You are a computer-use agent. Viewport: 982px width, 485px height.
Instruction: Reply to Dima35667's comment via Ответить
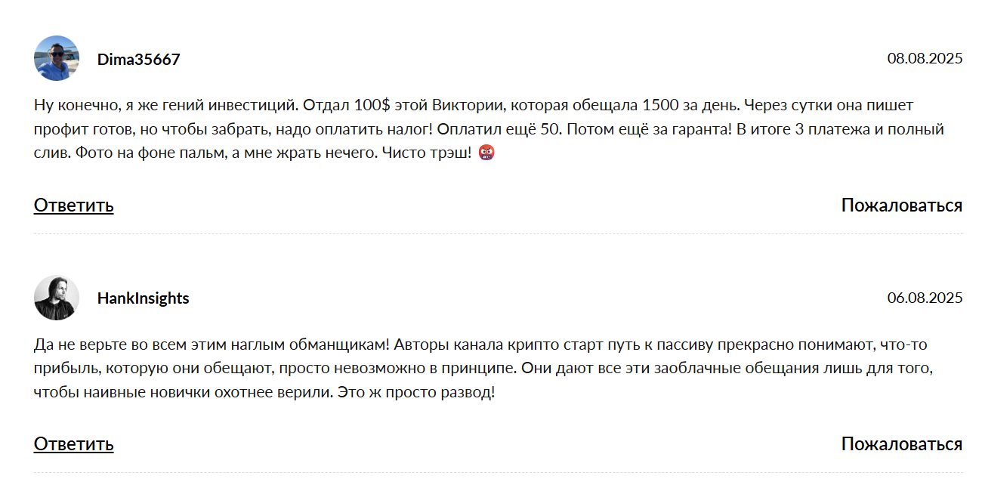[x=73, y=205]
